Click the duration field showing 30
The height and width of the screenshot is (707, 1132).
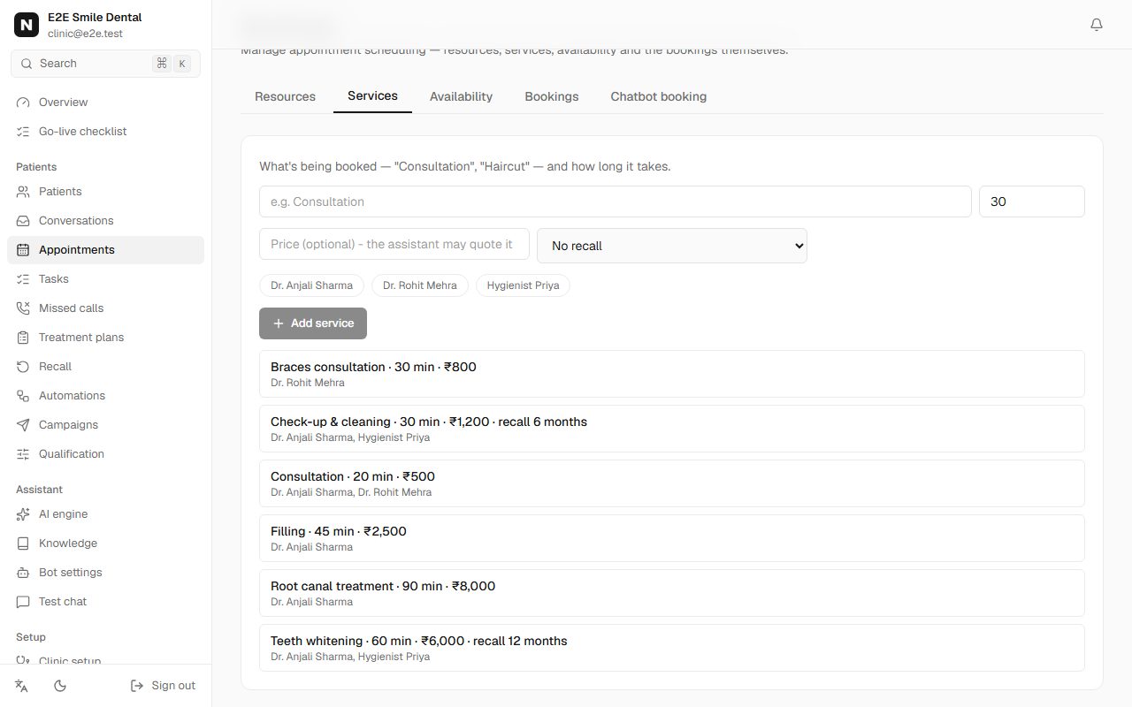[1032, 201]
